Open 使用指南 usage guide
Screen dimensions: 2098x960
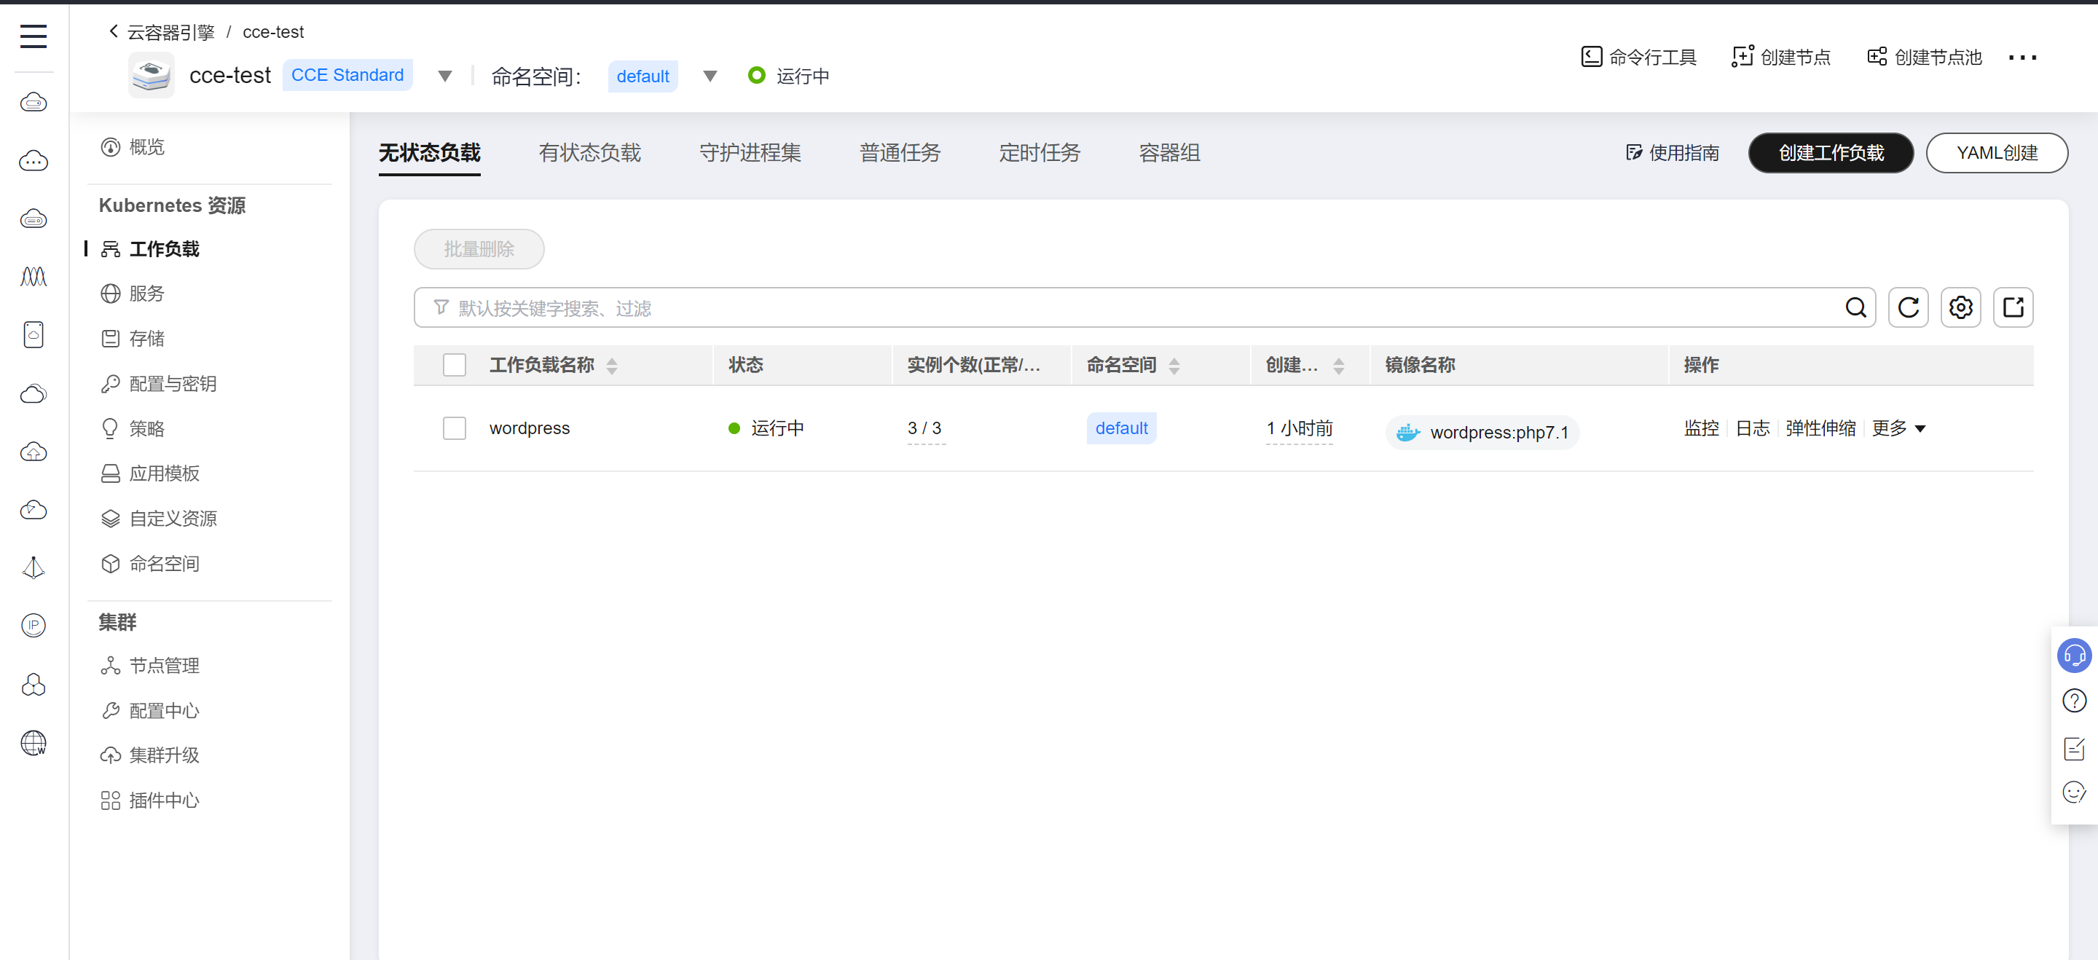tap(1672, 153)
